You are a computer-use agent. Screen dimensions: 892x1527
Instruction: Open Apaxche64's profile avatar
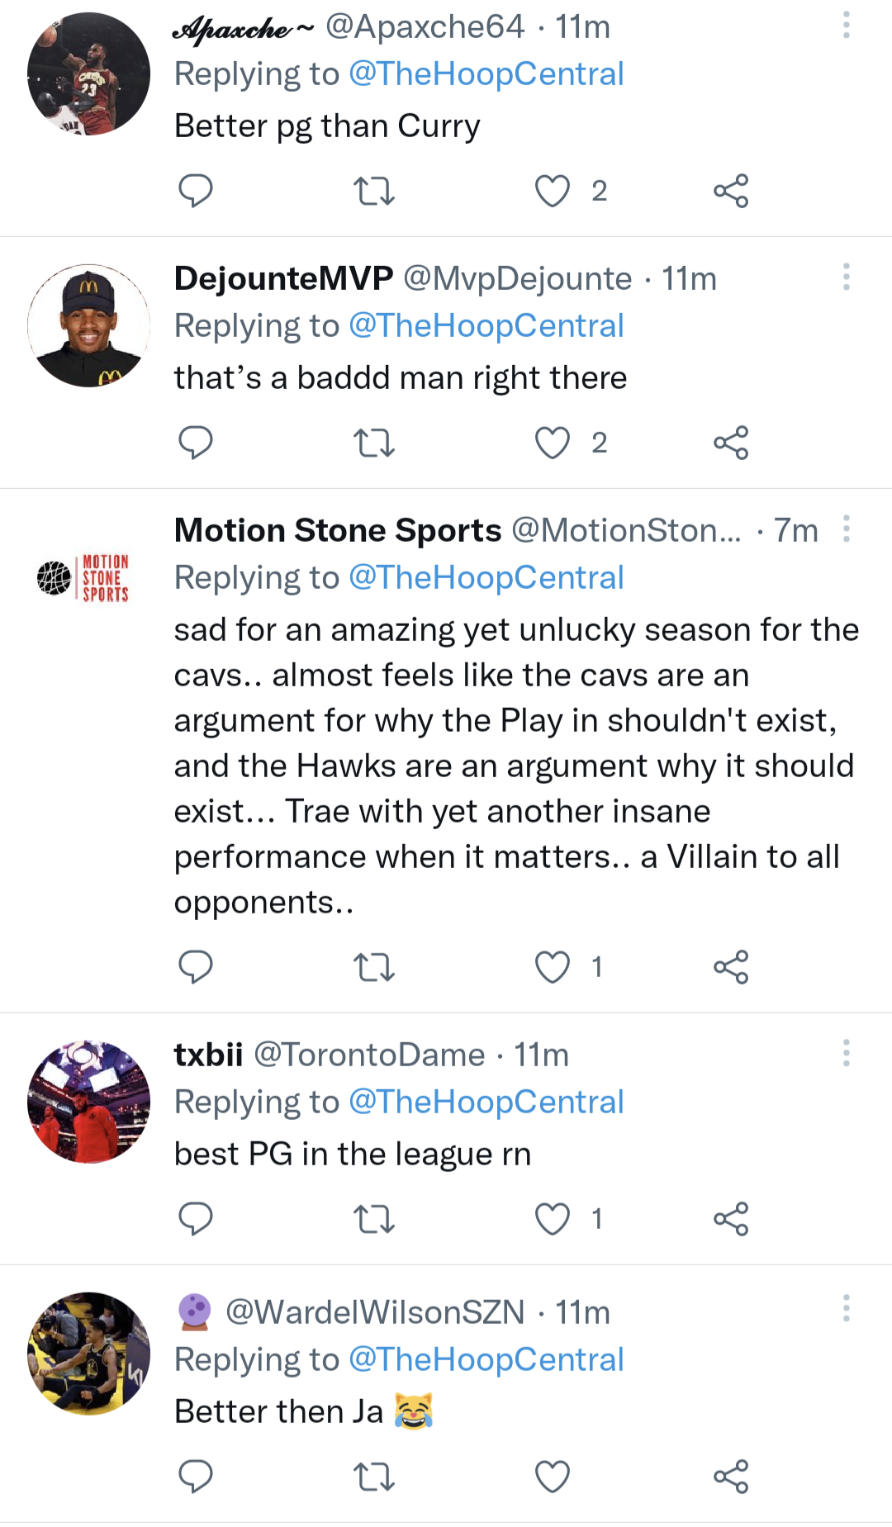click(x=88, y=74)
